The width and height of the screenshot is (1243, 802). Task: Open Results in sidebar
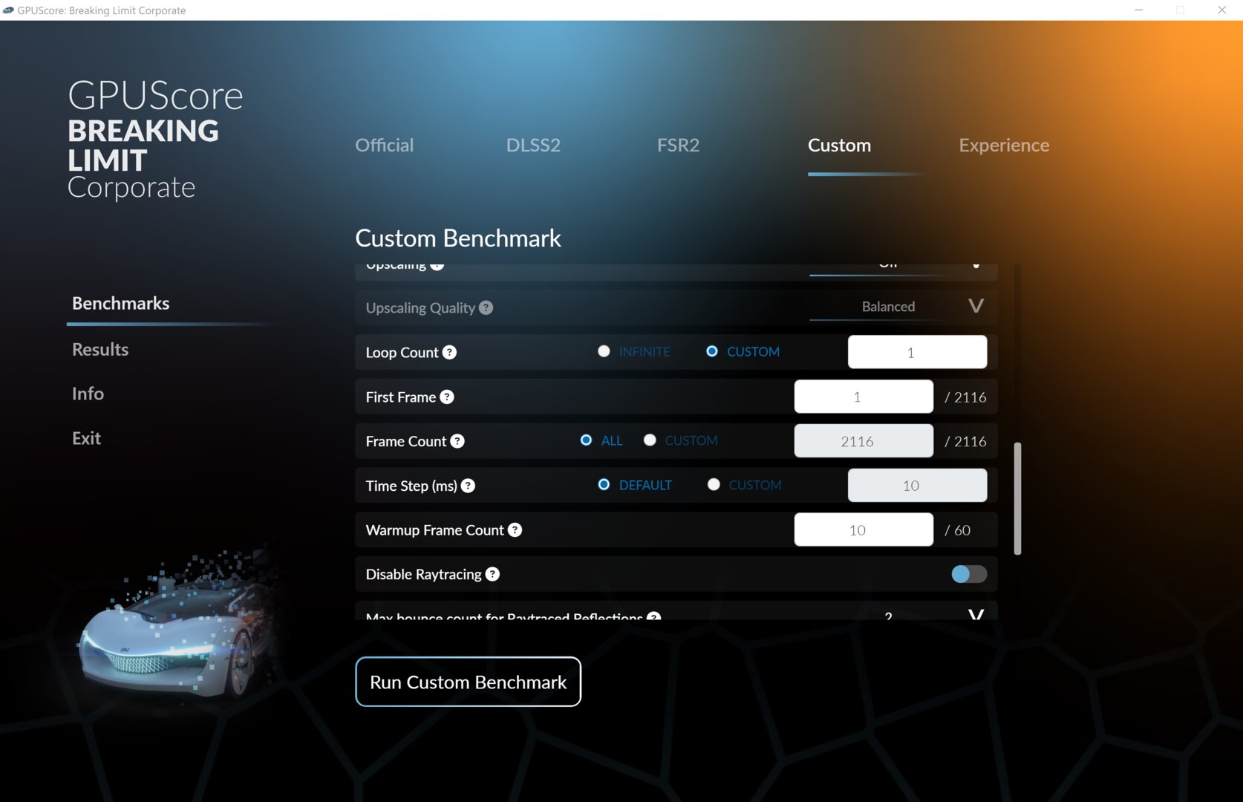100,350
